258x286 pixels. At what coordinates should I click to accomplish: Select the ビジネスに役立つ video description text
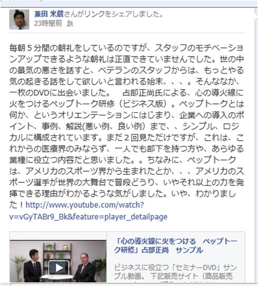(x=175, y=272)
